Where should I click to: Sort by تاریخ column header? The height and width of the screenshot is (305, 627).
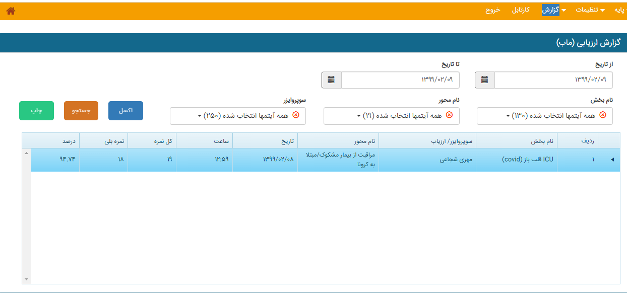(265, 141)
